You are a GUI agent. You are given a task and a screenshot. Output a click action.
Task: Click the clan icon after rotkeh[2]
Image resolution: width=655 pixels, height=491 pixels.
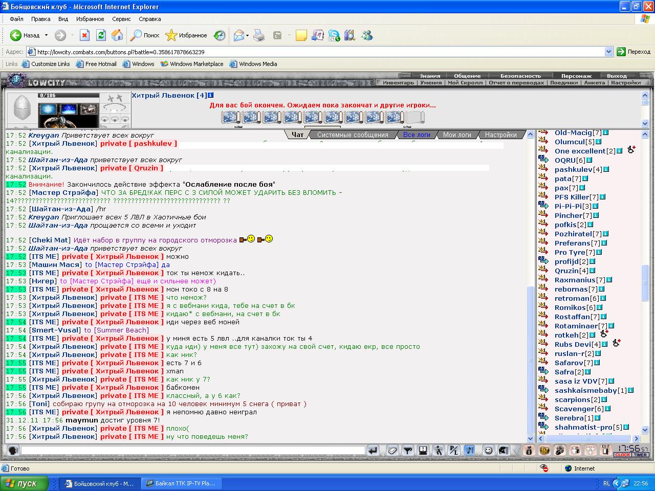point(604,333)
